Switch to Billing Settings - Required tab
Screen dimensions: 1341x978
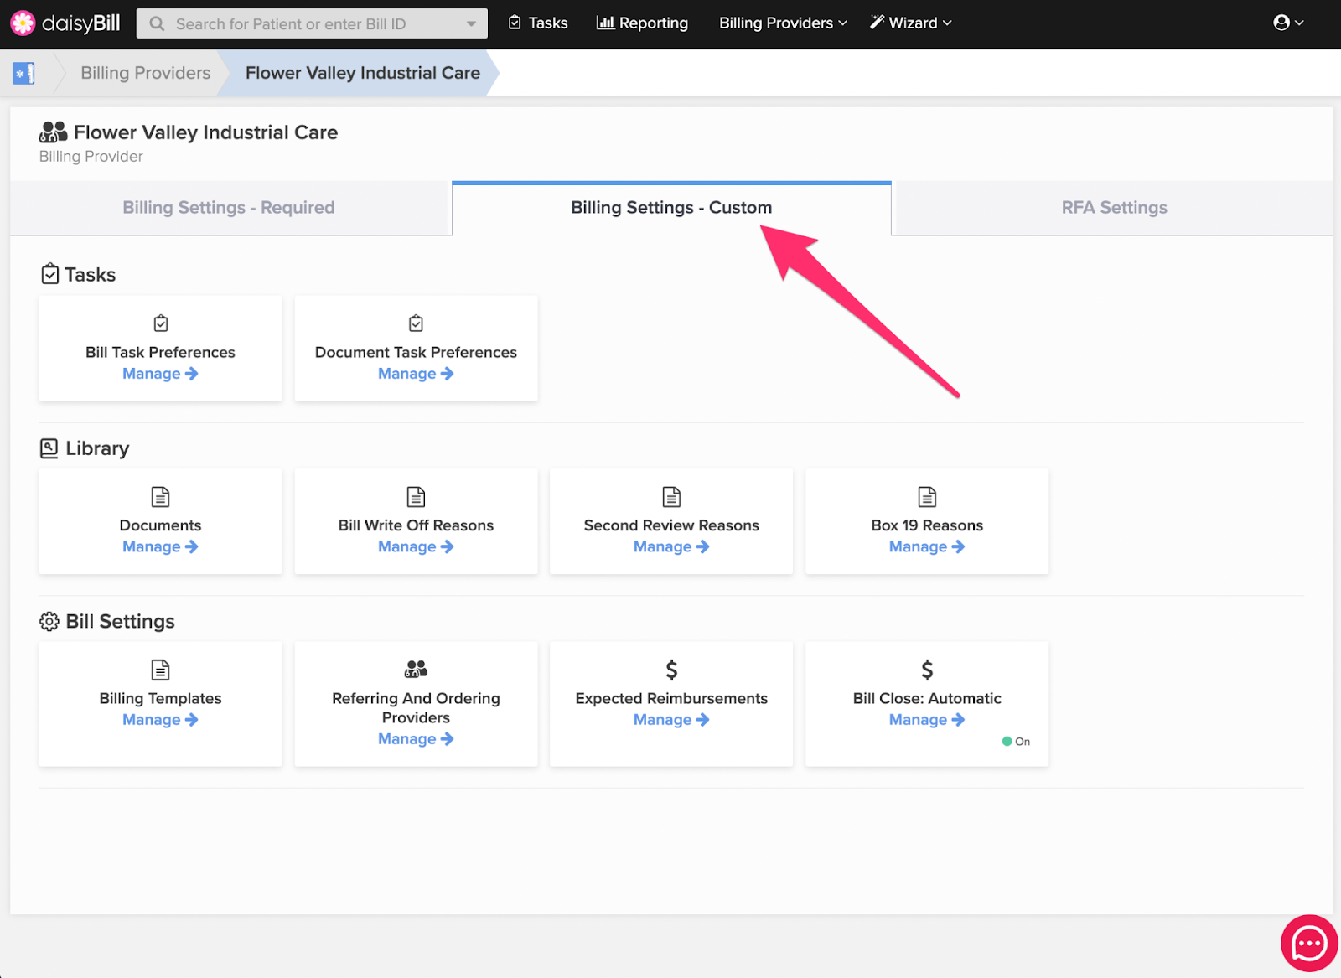coord(229,208)
